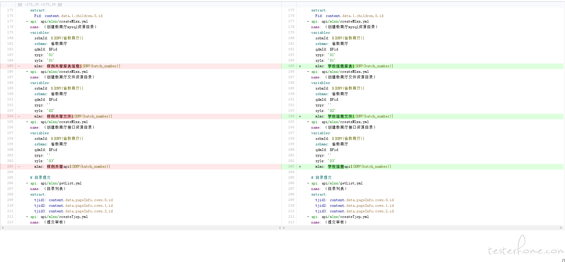
Task: Click 'ssbmId: ${ENV(省教育厅)}' on left line 180
Action: coord(59,38)
